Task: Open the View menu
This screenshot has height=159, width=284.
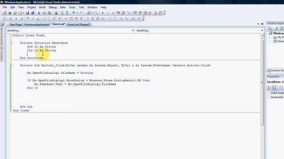Action: [21, 7]
